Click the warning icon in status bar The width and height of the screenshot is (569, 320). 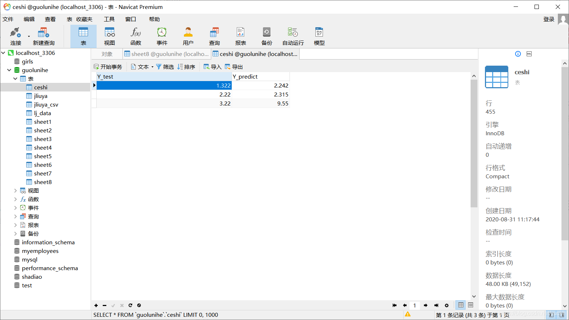(x=408, y=314)
